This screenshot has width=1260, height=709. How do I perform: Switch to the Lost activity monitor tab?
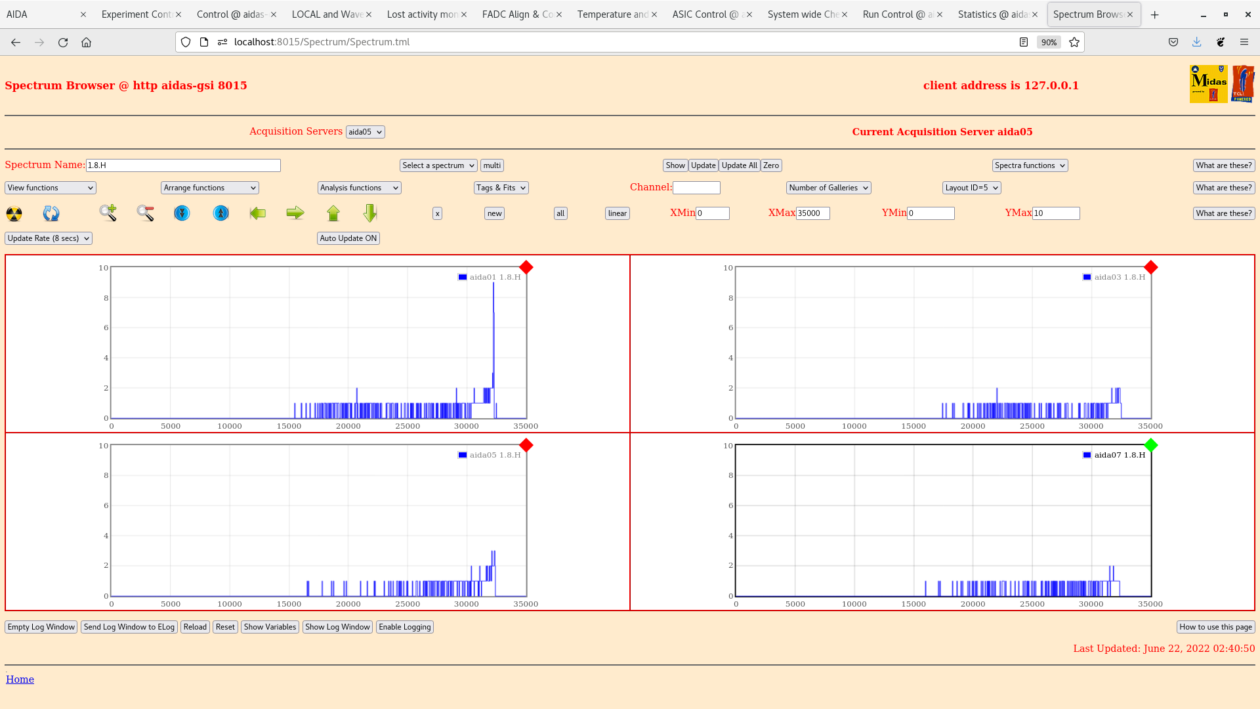(x=427, y=14)
